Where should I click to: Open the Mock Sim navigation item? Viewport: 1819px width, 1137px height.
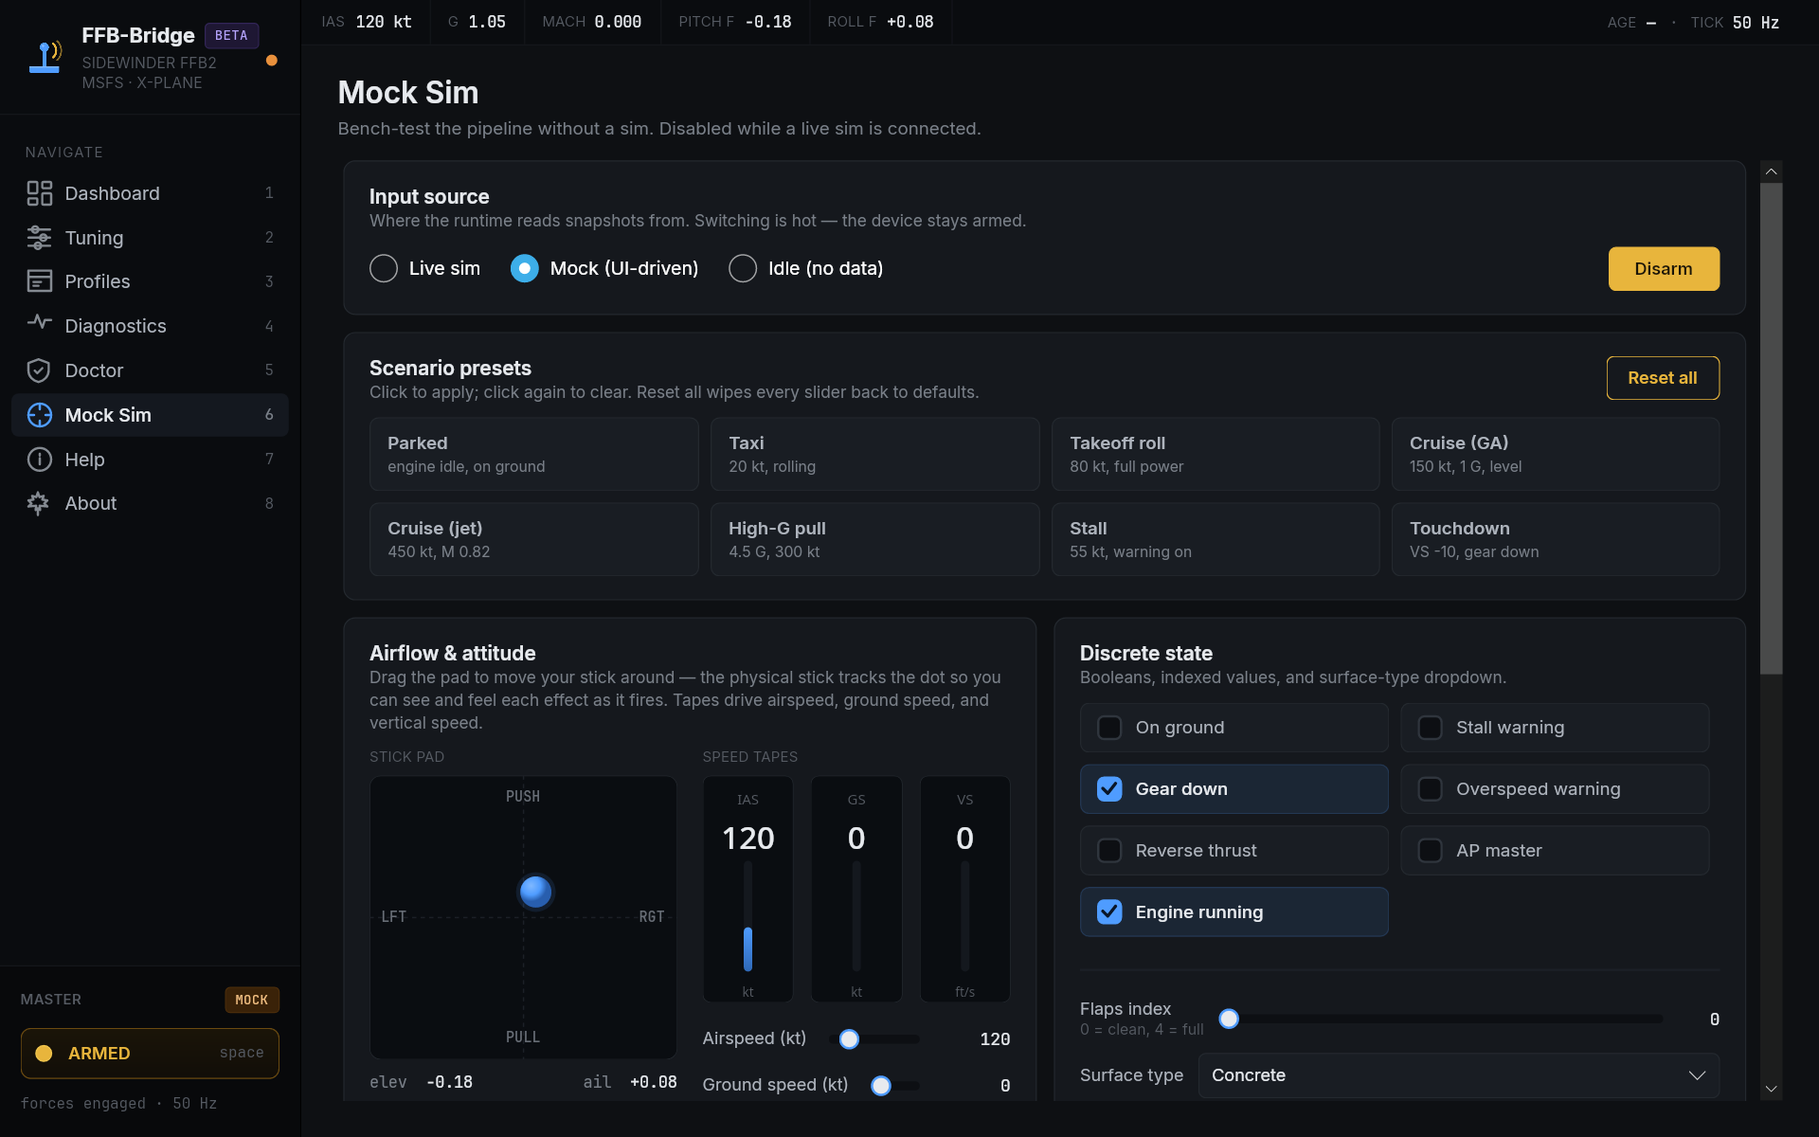(x=150, y=415)
